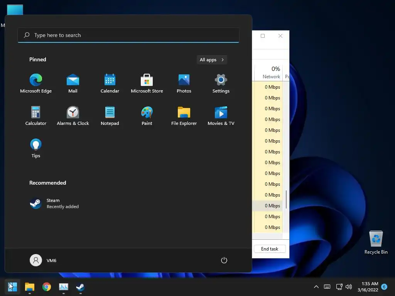Open the Calendar app
Viewport: 395px width, 296px height.
coord(110,84)
